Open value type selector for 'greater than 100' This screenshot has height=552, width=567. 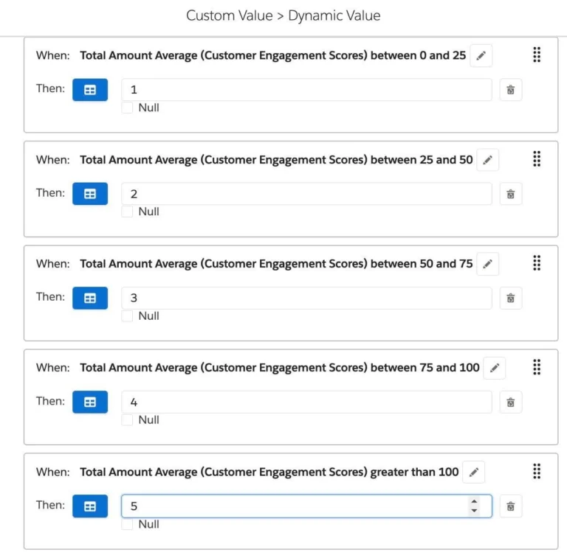(89, 506)
